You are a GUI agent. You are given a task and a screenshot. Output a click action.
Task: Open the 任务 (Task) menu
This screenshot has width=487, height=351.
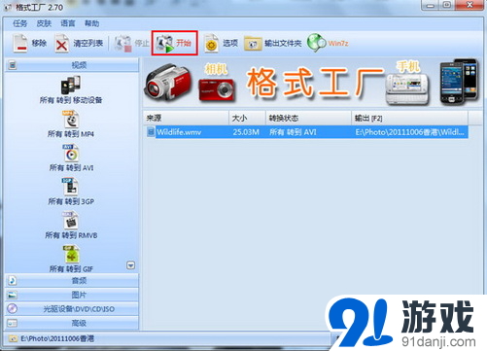click(x=19, y=23)
